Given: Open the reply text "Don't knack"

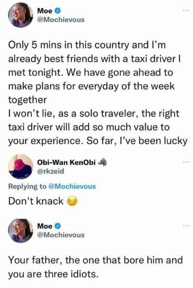Looking at the screenshot, I should coord(36,201).
